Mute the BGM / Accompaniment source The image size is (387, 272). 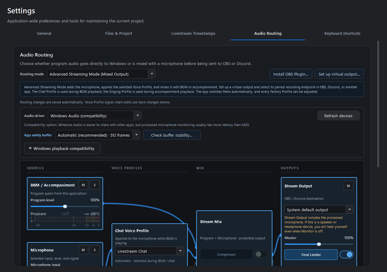(83, 185)
